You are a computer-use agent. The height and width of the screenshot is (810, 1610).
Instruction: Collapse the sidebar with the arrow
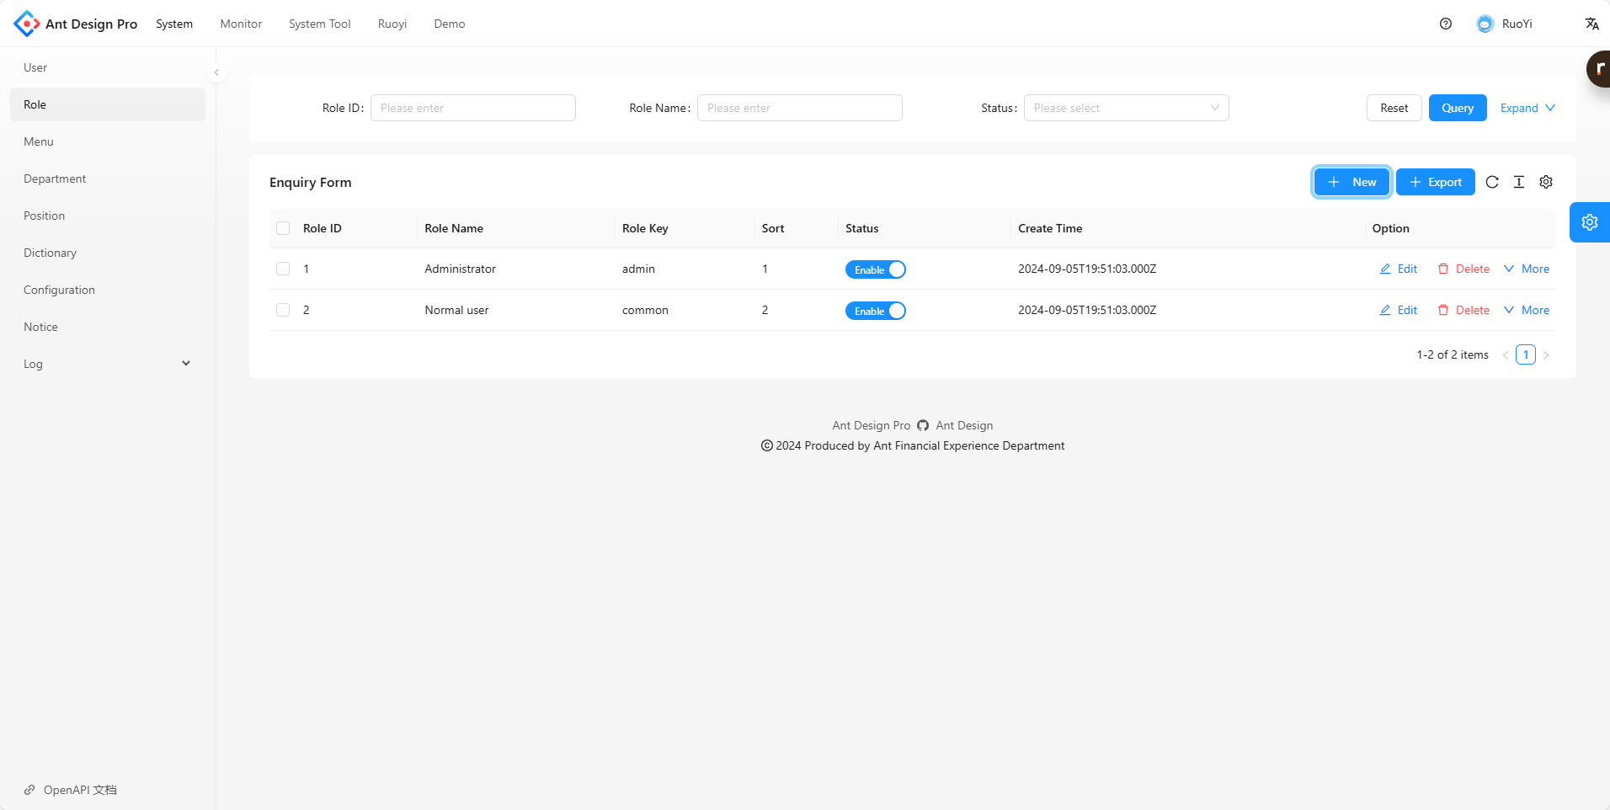pos(216,72)
